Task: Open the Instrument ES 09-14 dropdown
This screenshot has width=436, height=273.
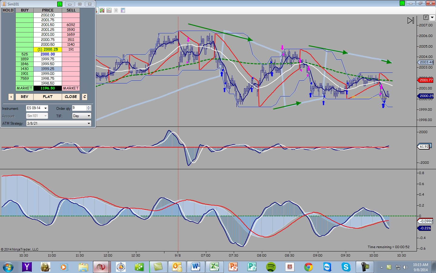Action: 37,108
